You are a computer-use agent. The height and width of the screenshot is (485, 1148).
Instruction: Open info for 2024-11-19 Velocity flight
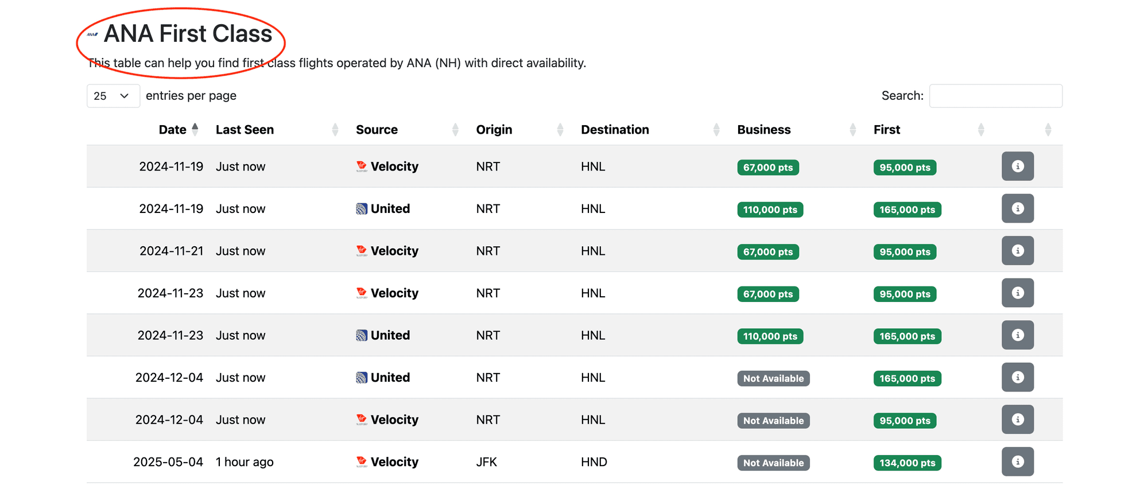pos(1017,166)
